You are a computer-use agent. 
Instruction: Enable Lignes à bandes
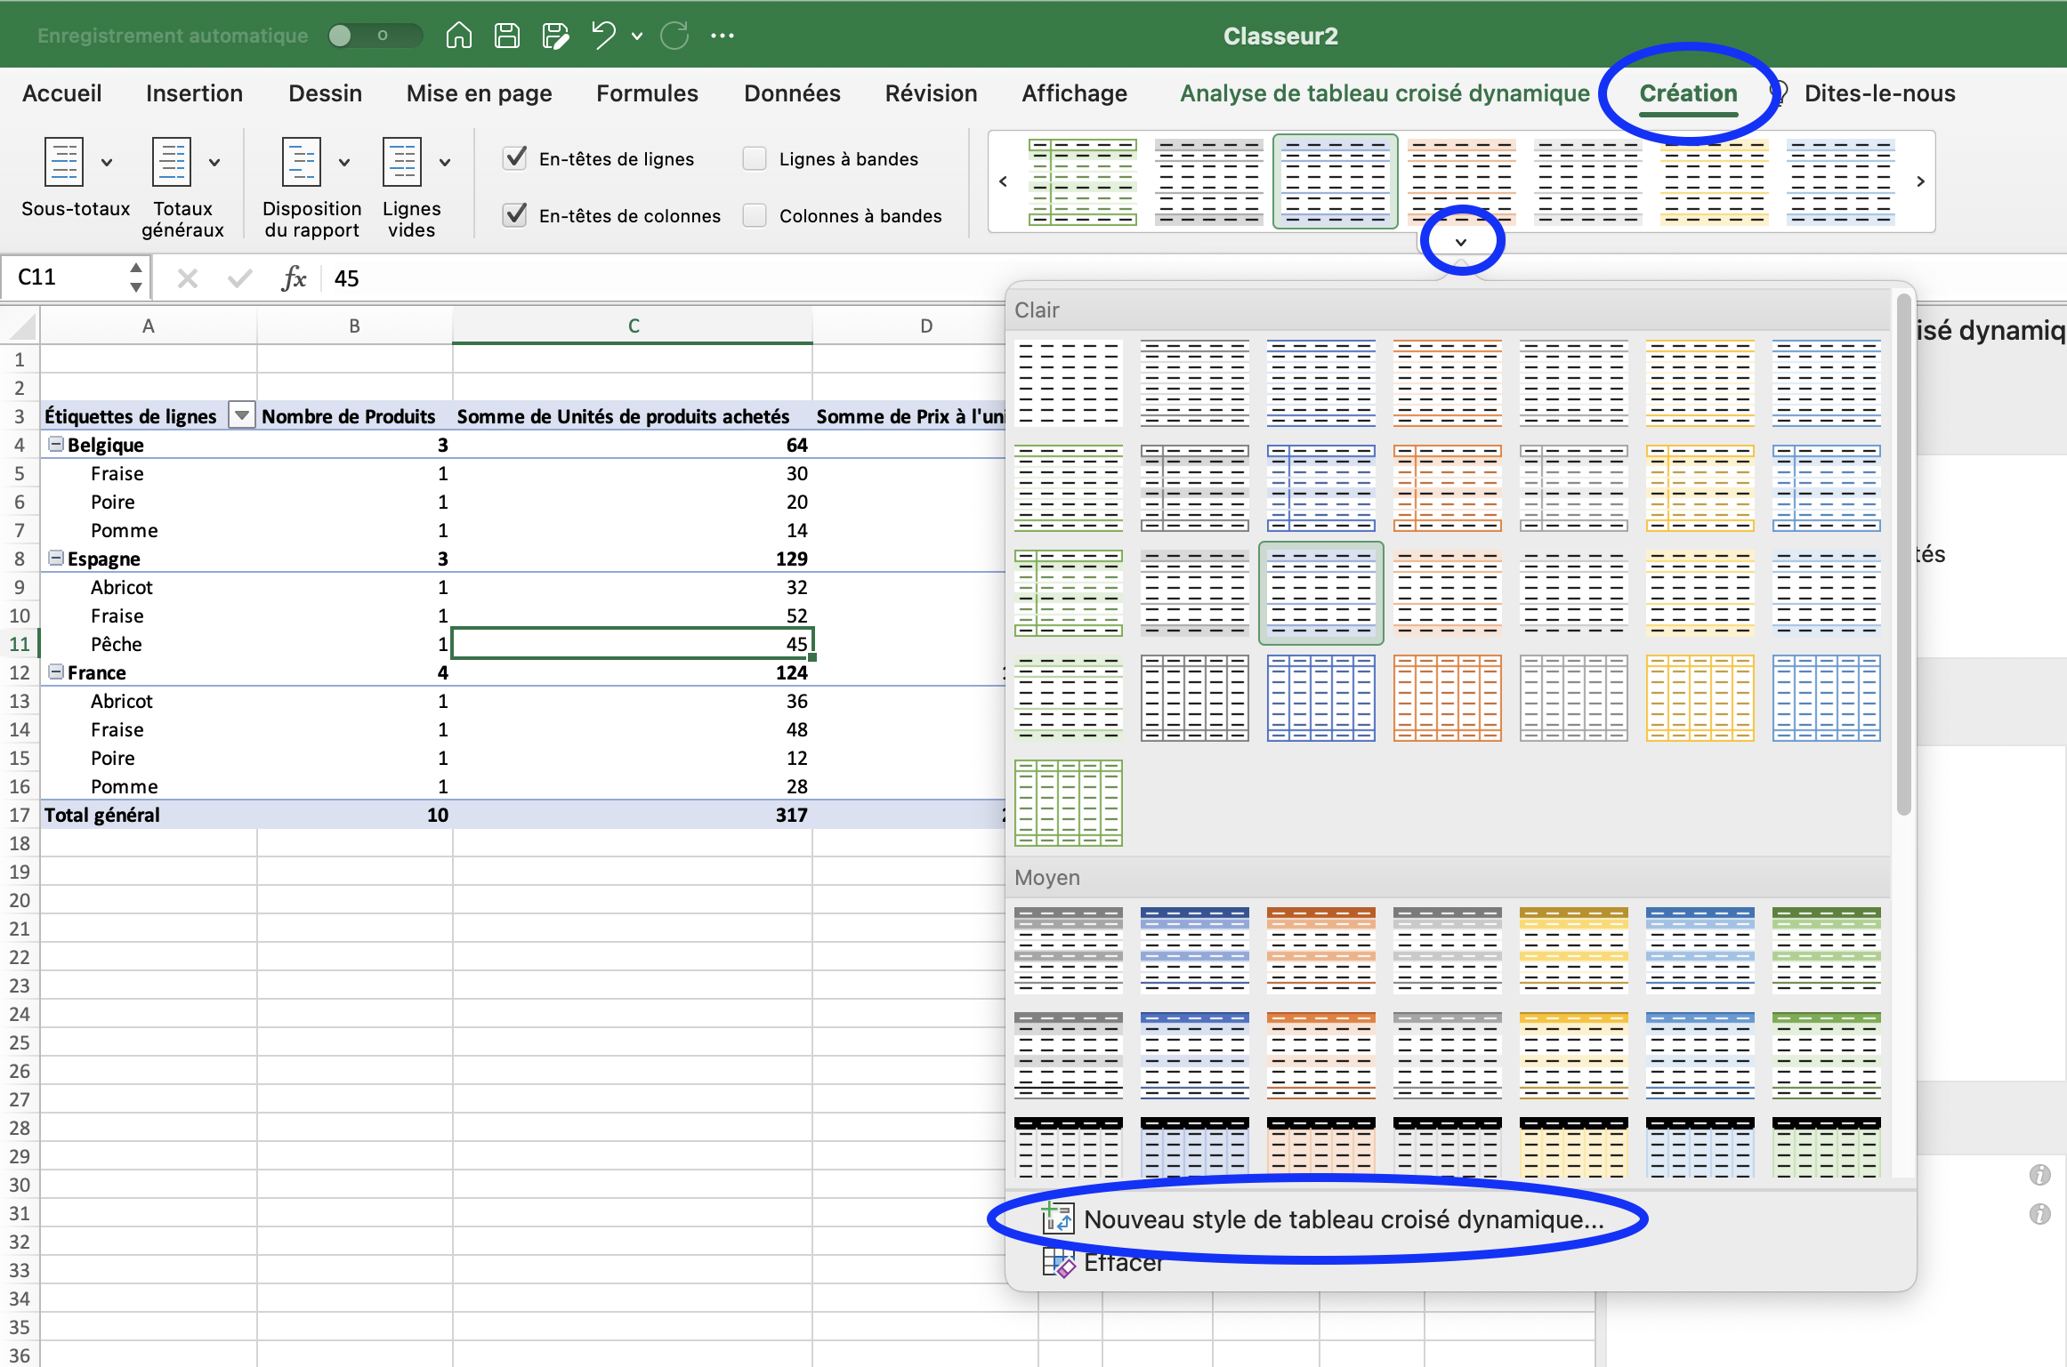[x=754, y=157]
